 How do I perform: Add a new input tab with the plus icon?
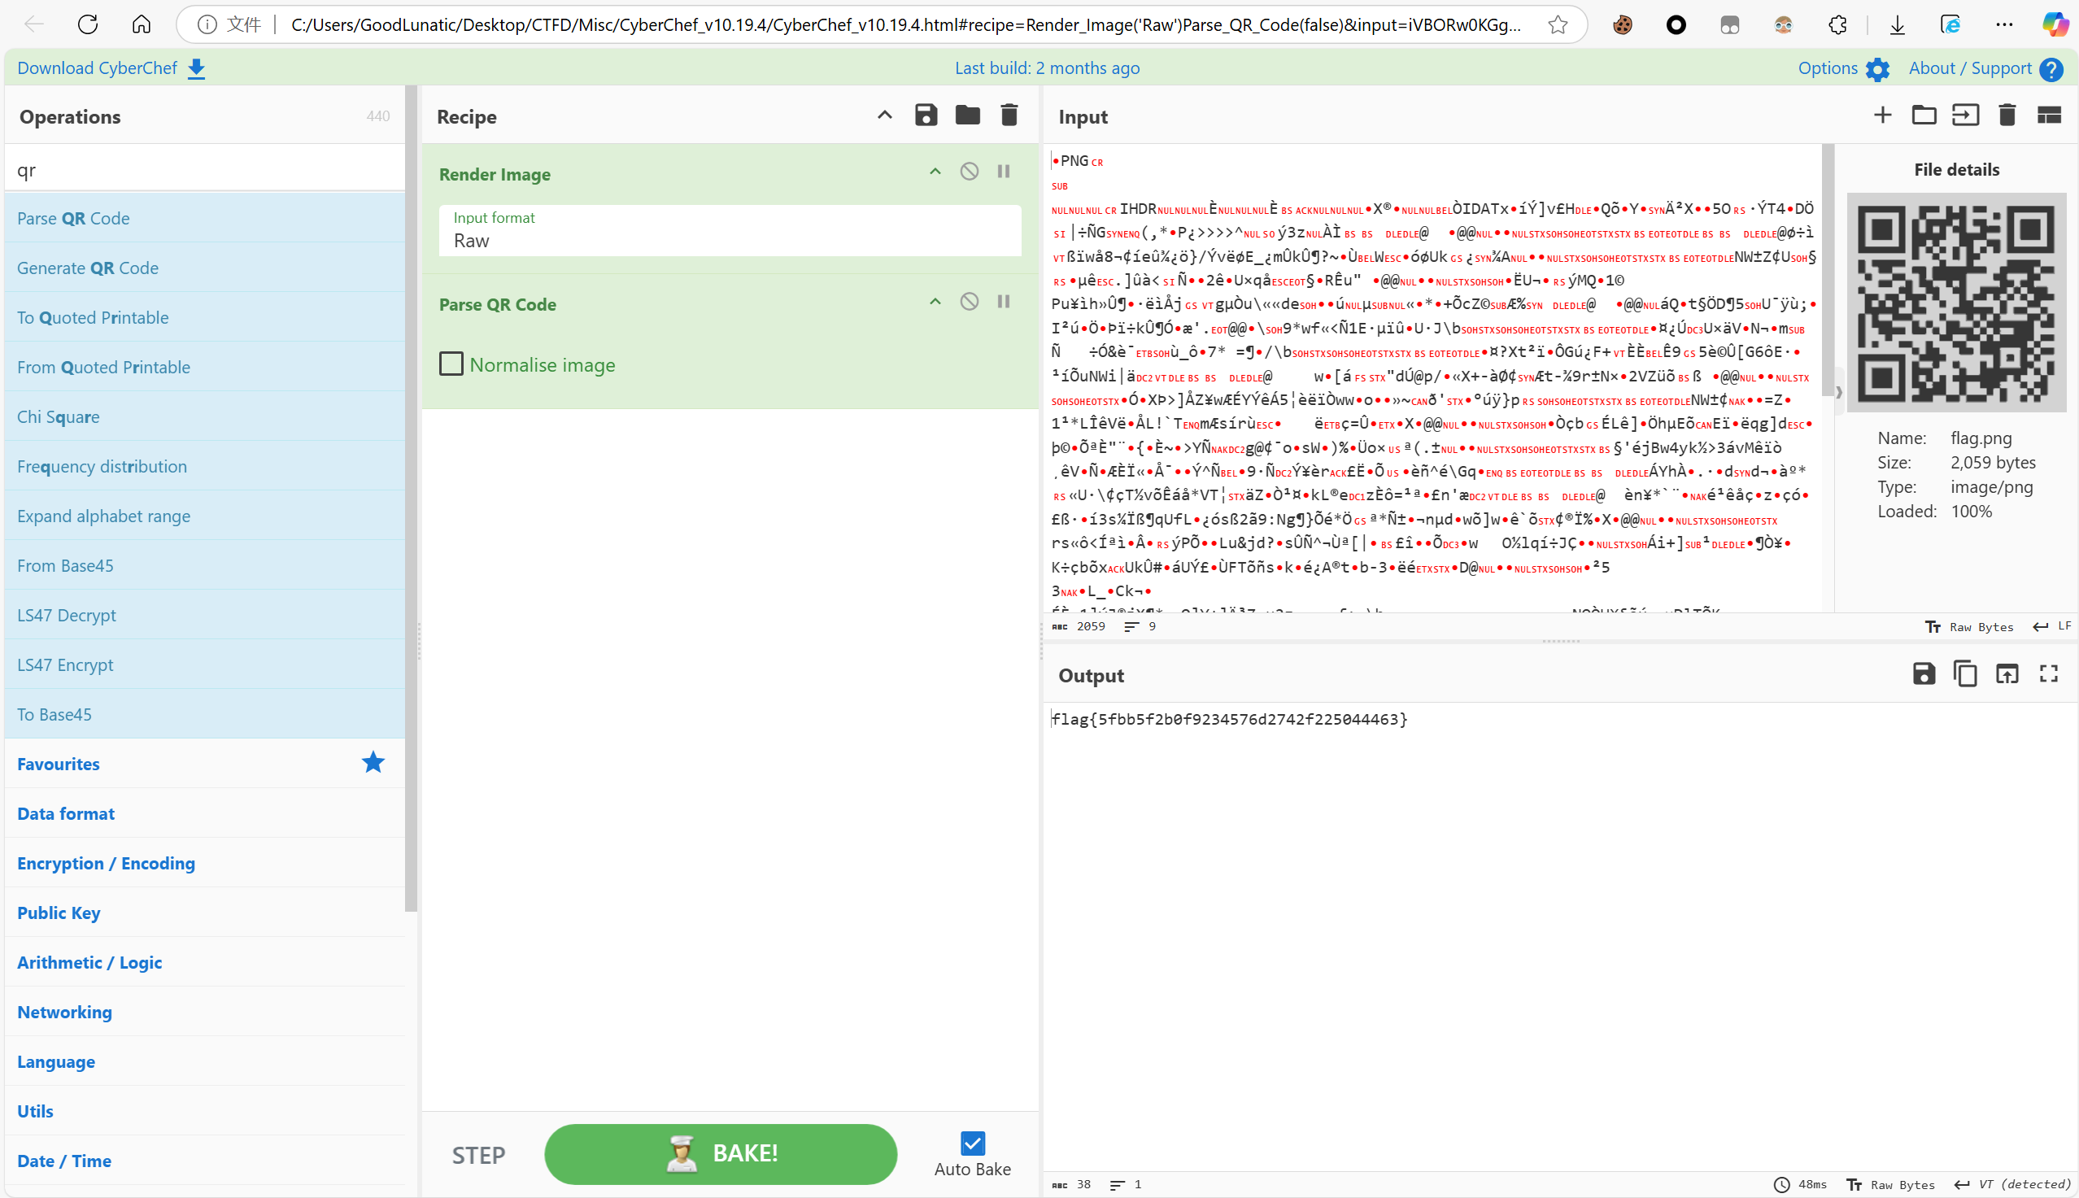(1882, 115)
